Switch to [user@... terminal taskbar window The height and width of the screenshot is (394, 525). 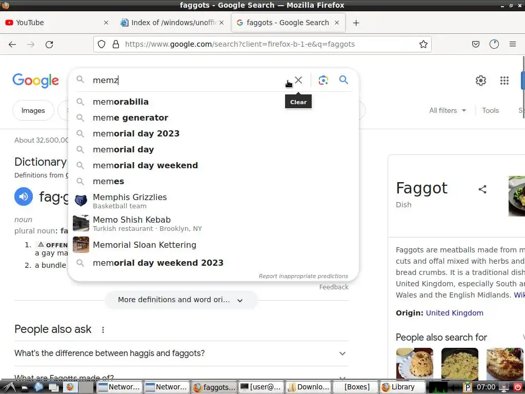point(261,387)
